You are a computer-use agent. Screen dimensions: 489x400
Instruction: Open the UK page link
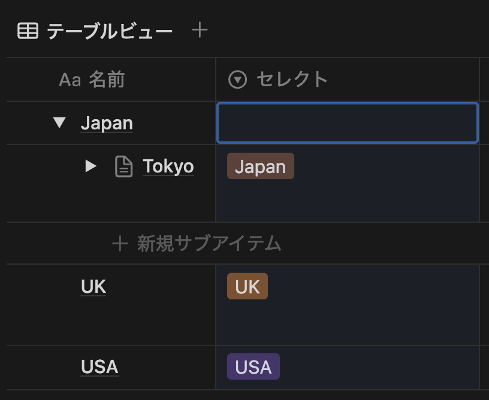coord(93,287)
